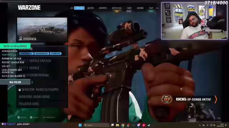Expand the orange arrow on XP-Schub banner
This screenshot has width=229, height=128.
pos(216,100)
